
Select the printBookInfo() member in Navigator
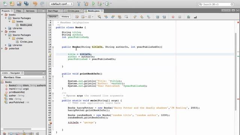(16, 92)
